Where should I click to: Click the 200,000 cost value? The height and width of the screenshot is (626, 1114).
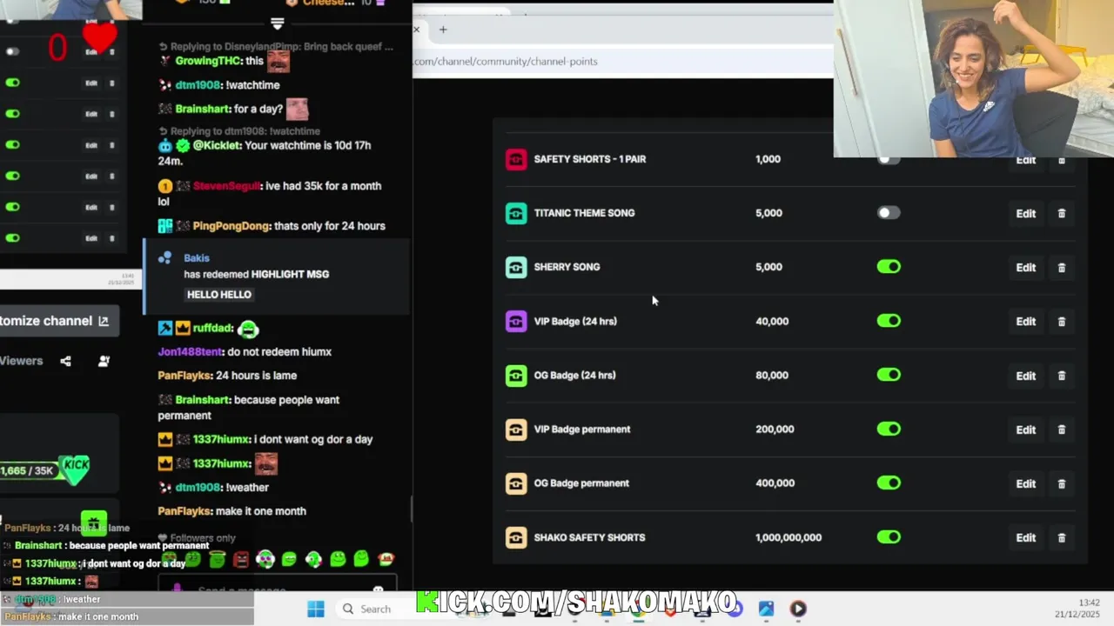tap(775, 430)
